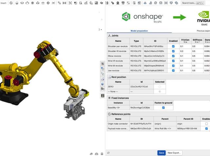Select the Cylindrical mate tool
This screenshot has height=156, width=210.
pyautogui.click(x=38, y=3)
